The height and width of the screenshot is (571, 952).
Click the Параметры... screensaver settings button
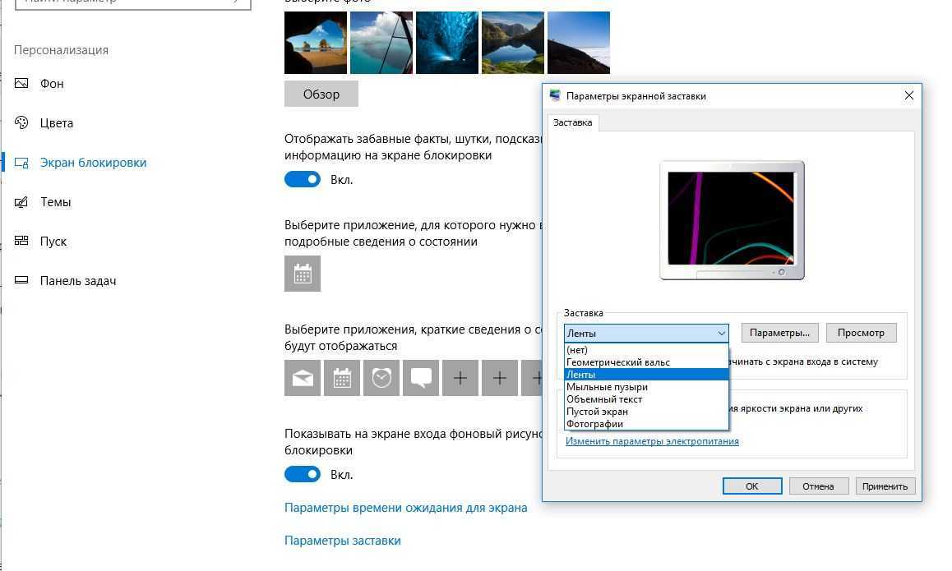pos(779,333)
